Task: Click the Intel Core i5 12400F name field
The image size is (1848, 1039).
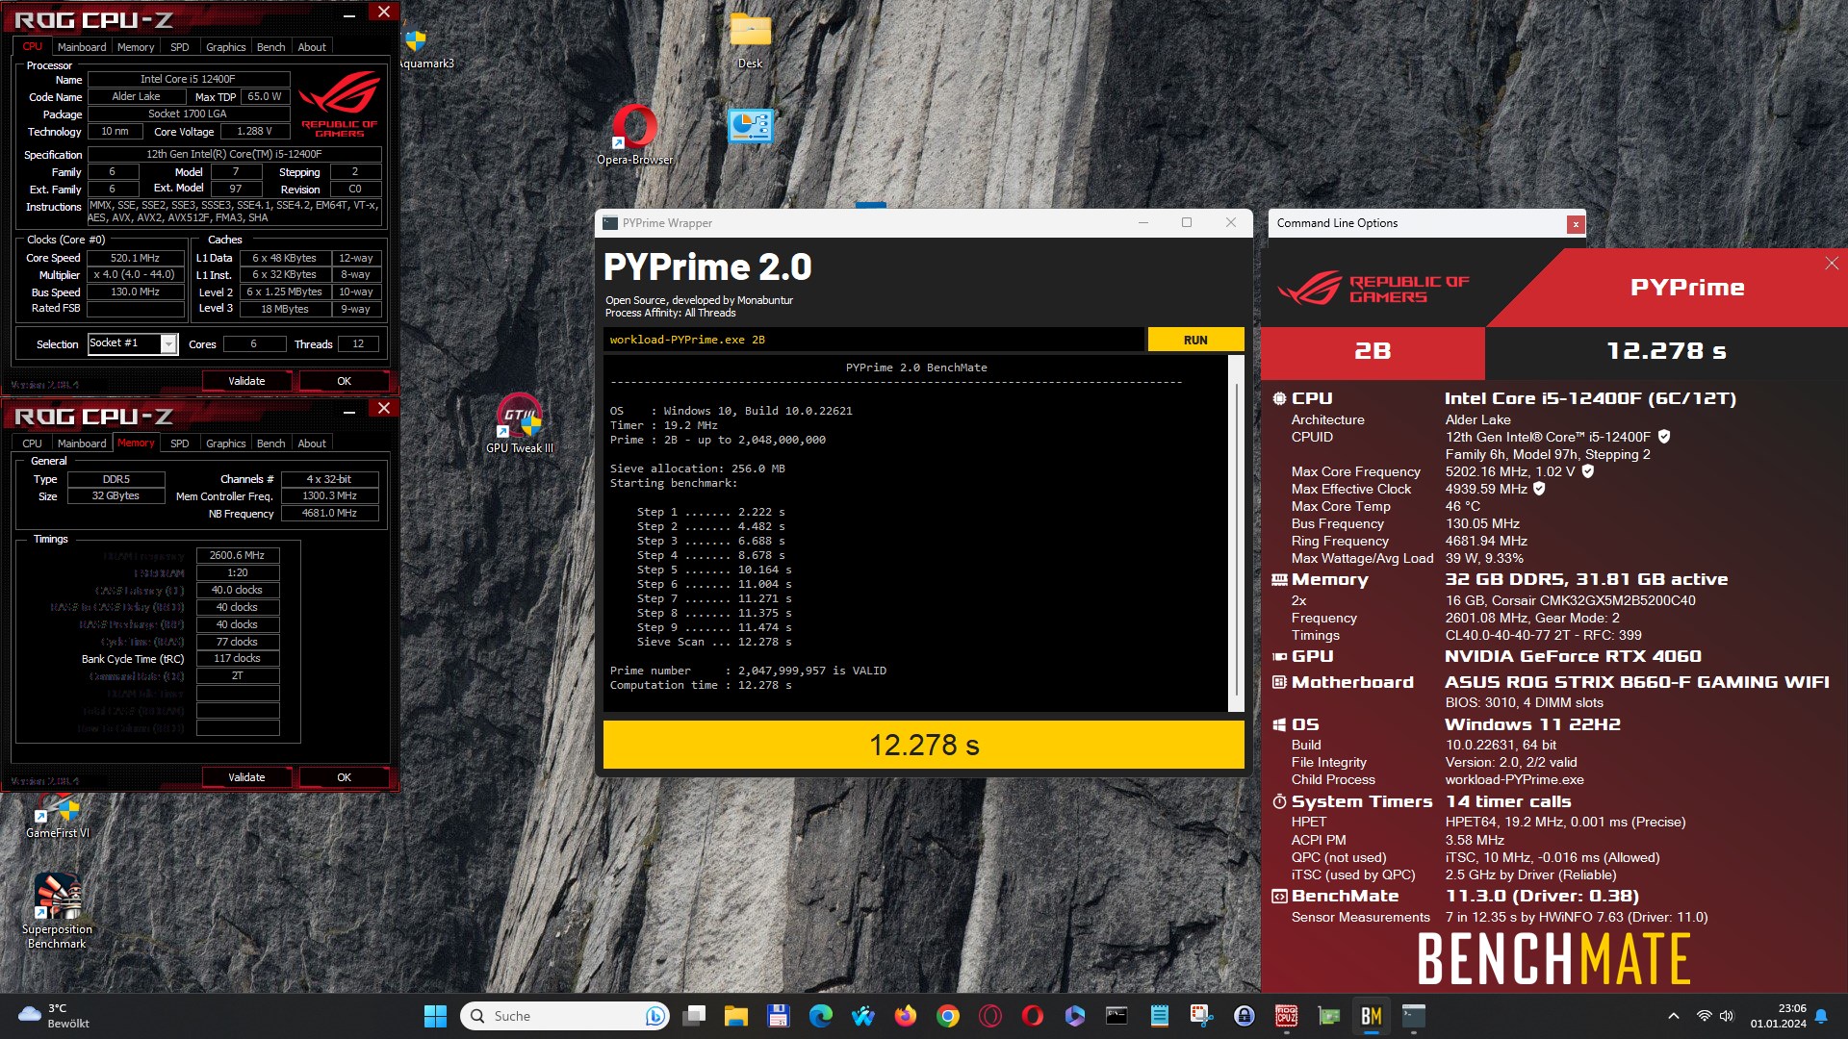Action: [189, 79]
